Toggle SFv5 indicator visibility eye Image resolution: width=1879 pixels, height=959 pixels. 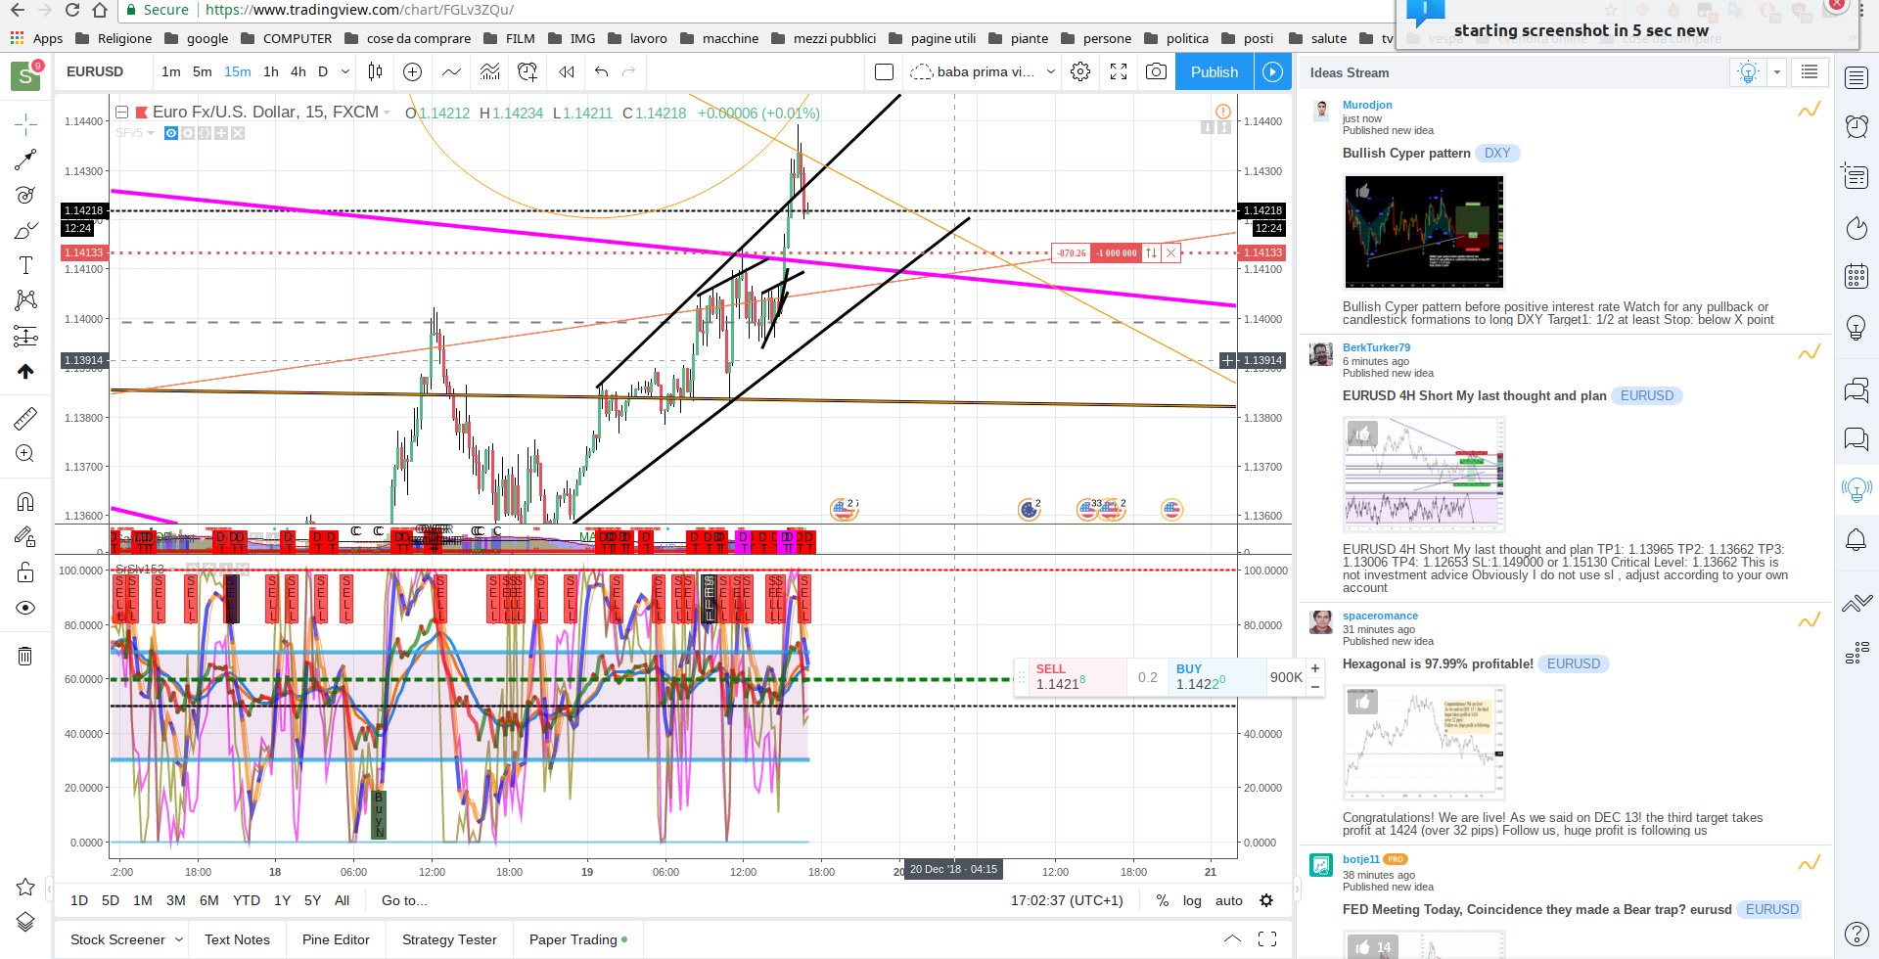[171, 133]
